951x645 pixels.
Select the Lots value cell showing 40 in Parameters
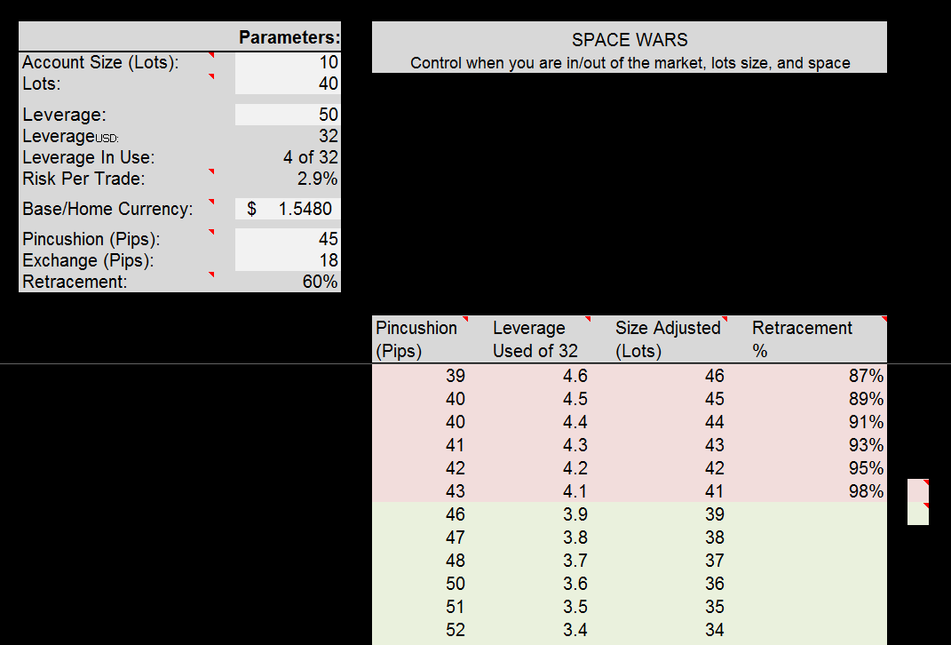(288, 84)
